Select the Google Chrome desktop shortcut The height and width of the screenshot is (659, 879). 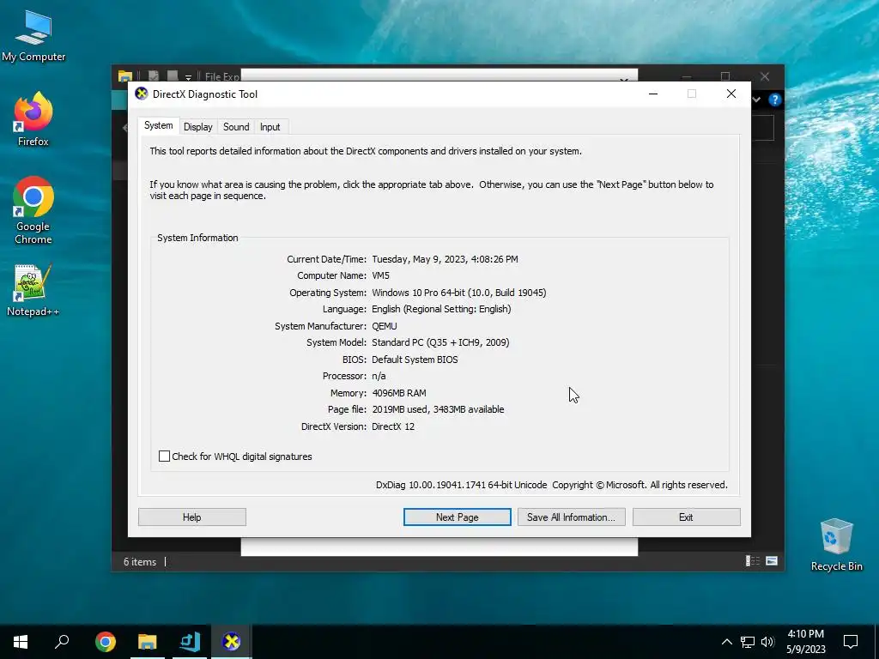[x=33, y=210]
